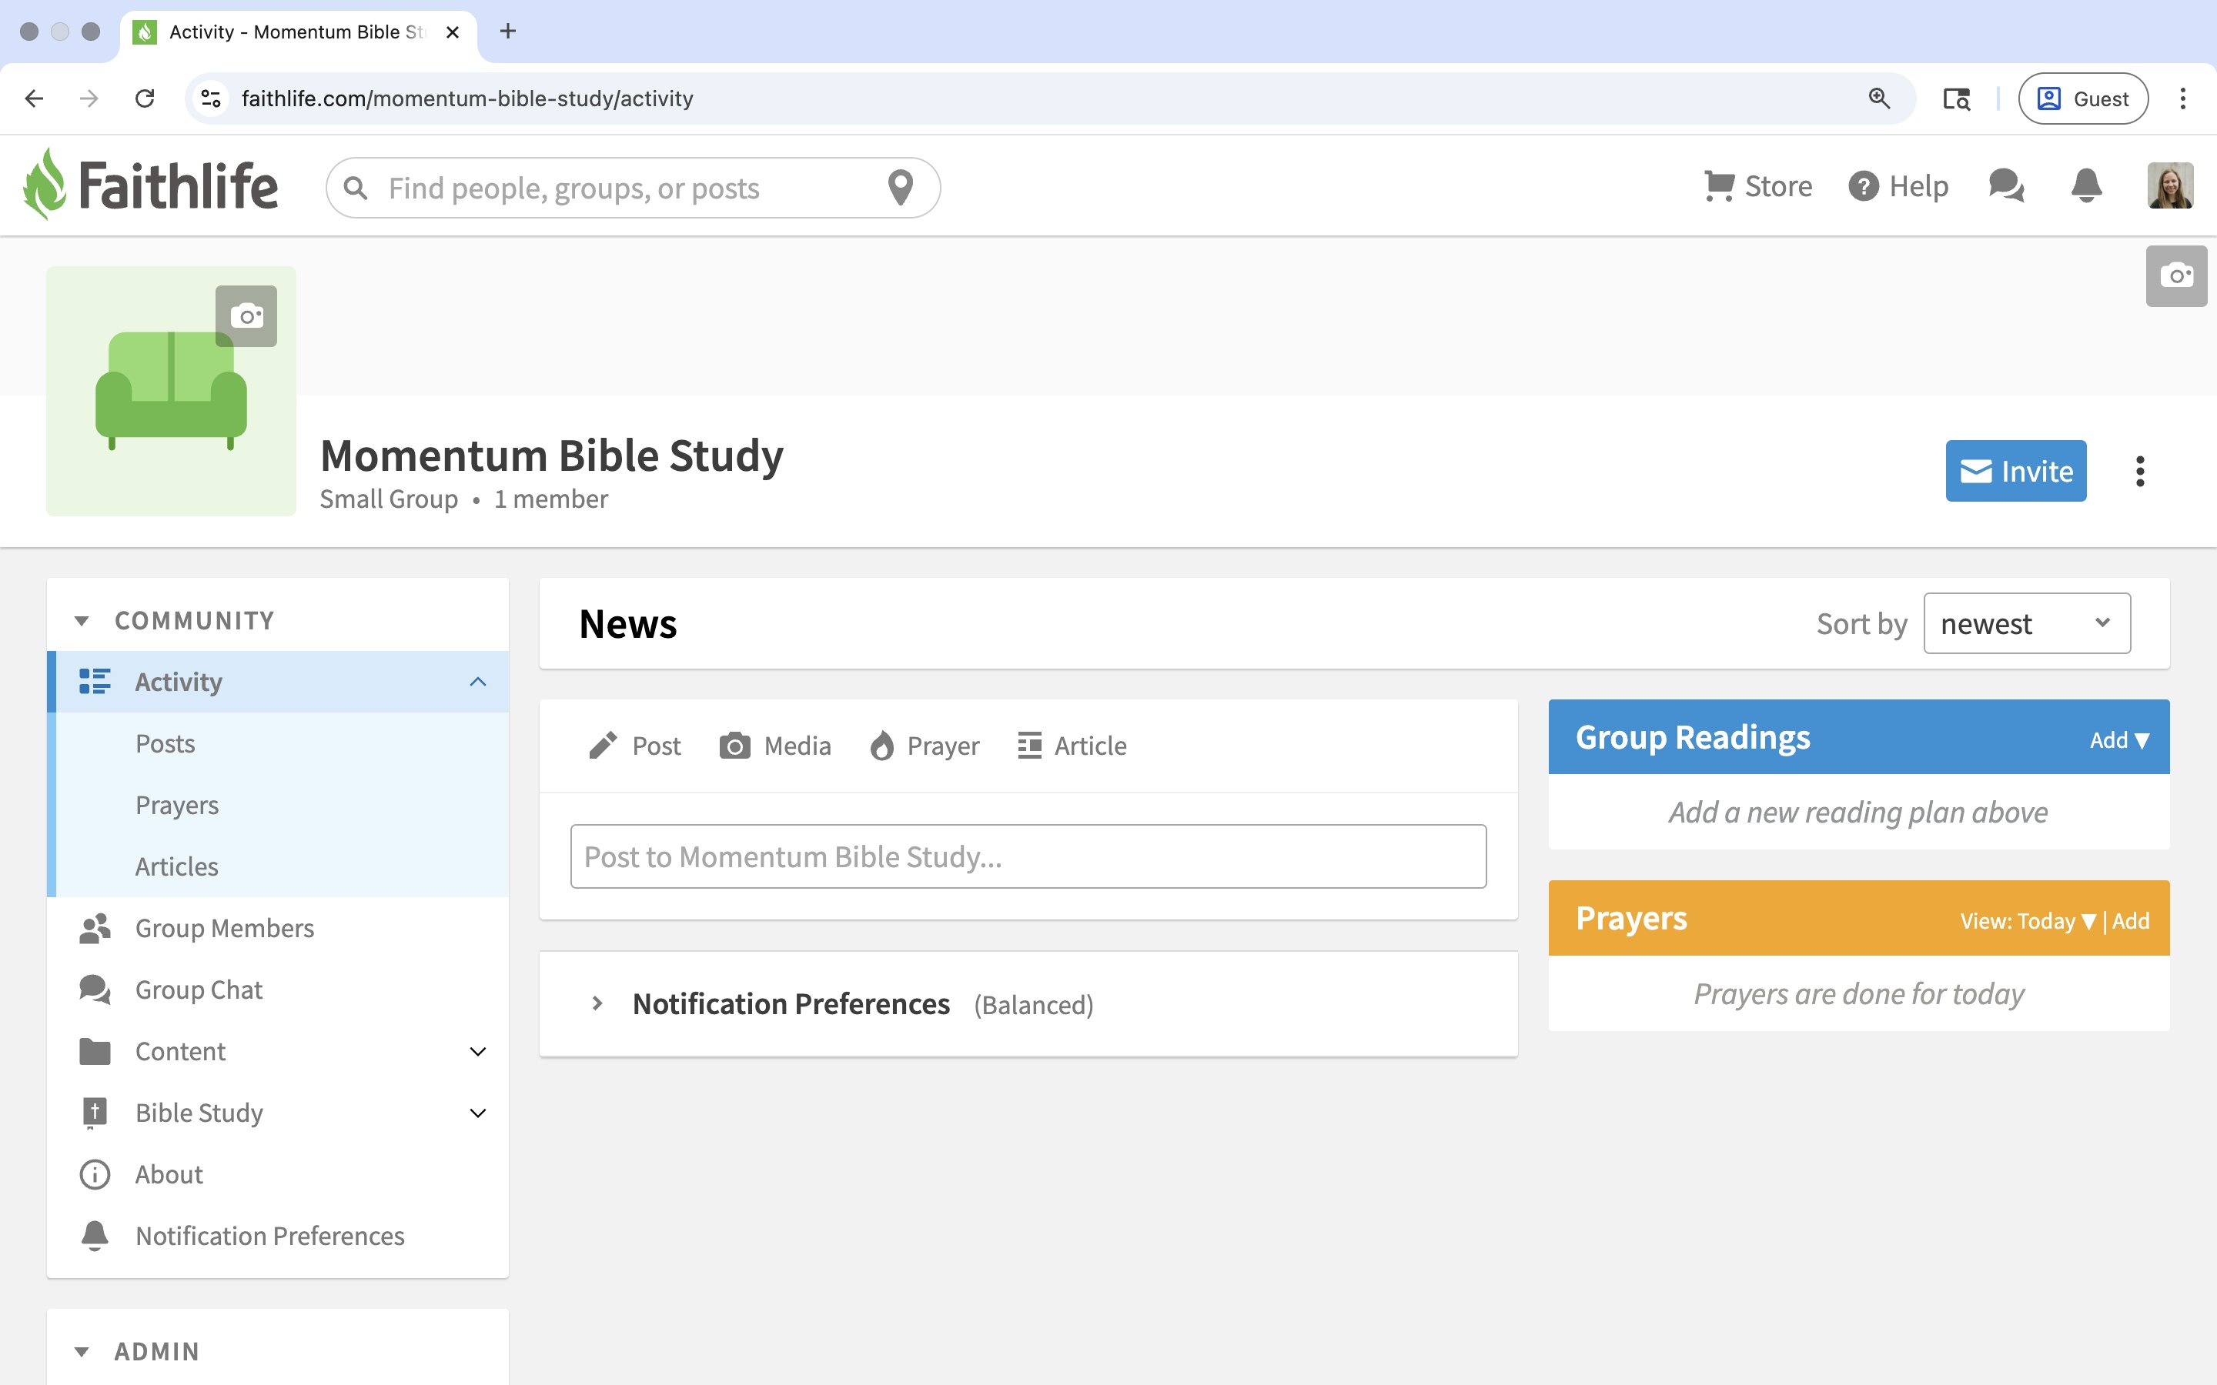The height and width of the screenshot is (1385, 2217).
Task: Open the Prayers View: Today dropdown
Action: pos(2028,920)
